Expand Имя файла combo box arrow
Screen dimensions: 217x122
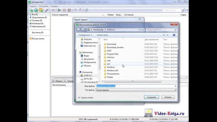175,86
